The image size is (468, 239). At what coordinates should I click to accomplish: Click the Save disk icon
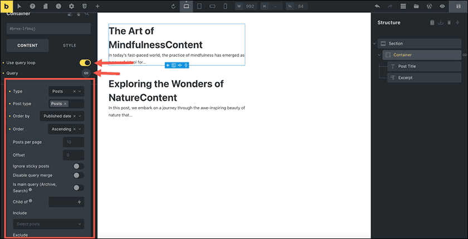(459, 6)
